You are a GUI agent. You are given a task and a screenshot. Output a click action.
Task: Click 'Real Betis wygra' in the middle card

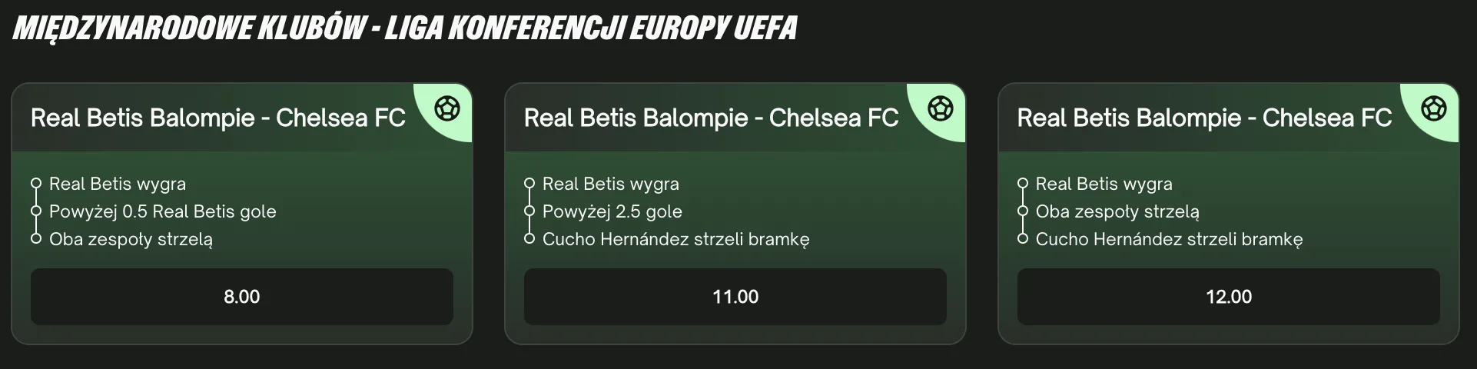coord(611,184)
